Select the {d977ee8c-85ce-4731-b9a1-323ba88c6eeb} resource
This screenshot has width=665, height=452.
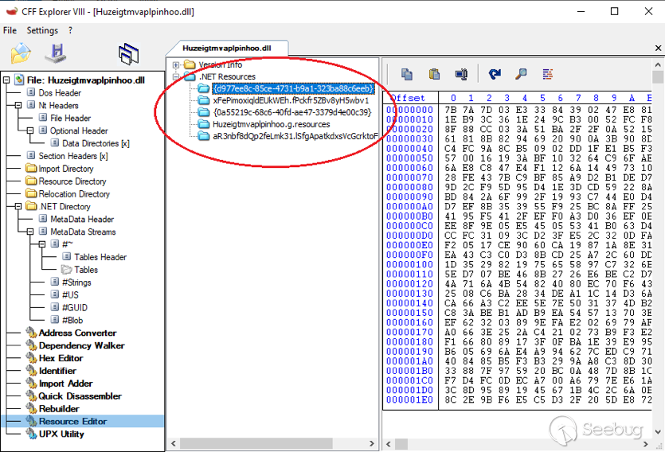coord(293,88)
